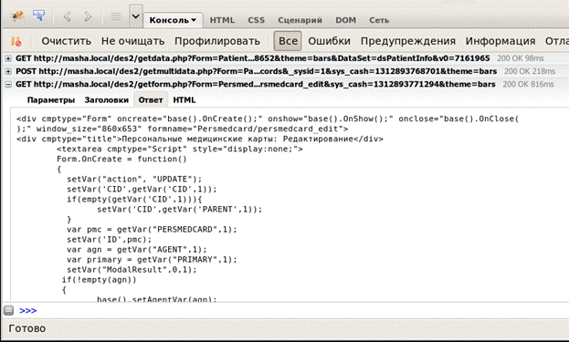Viewport: 569px width, 342px height.
Task: Switch to the CSS panel tab
Action: [x=257, y=20]
